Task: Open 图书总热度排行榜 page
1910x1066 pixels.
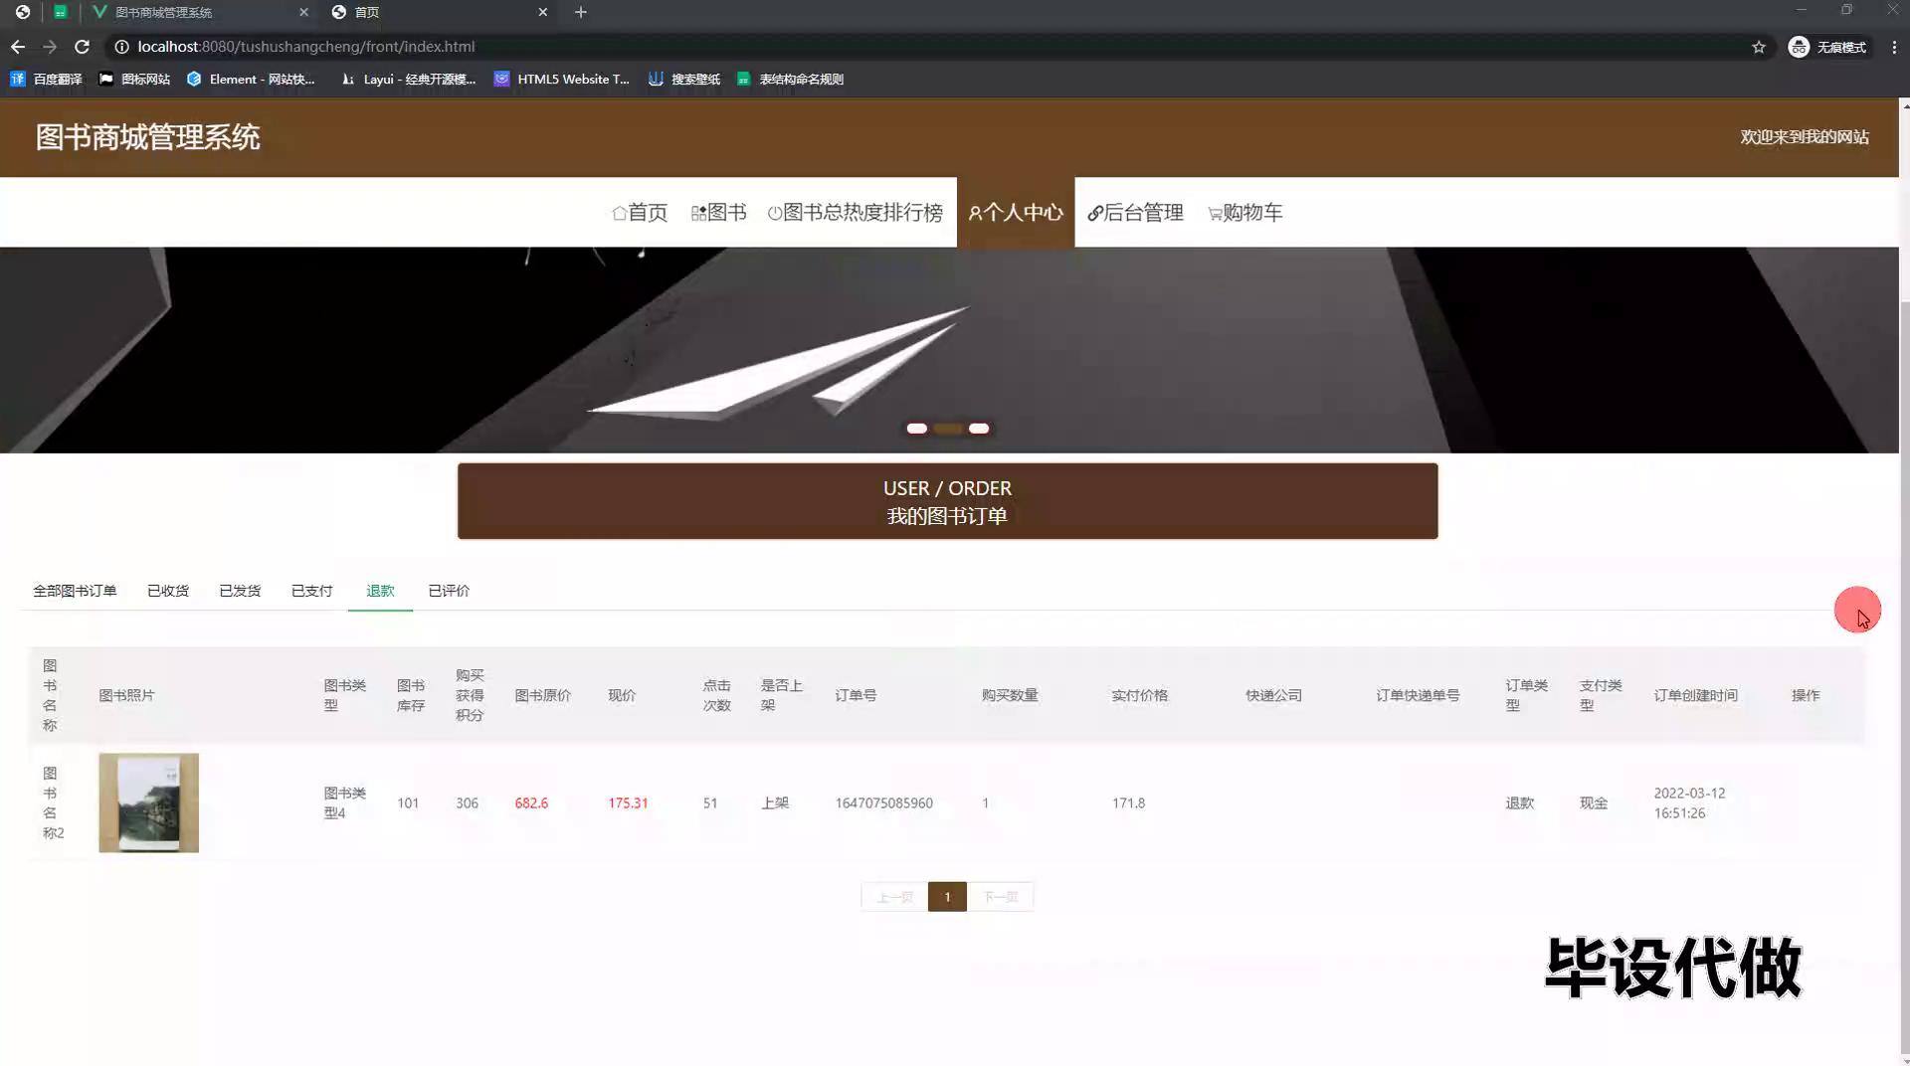Action: 855,213
